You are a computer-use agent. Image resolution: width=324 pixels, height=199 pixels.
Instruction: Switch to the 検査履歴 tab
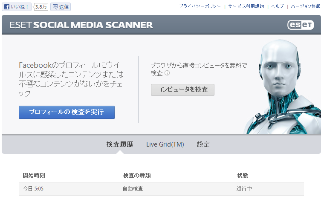pyautogui.click(x=120, y=144)
